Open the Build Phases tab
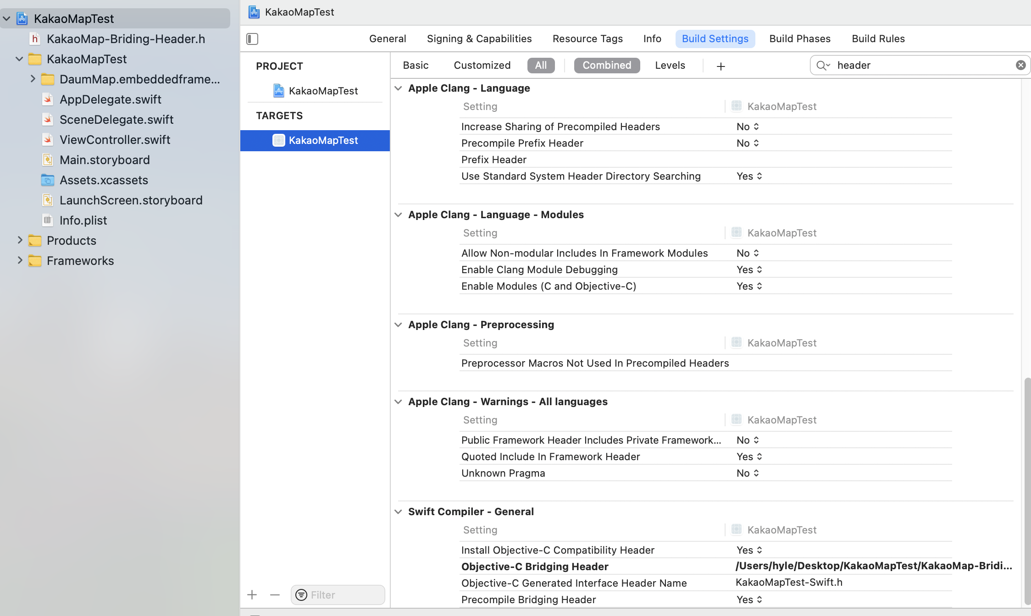This screenshot has width=1031, height=616. (800, 39)
